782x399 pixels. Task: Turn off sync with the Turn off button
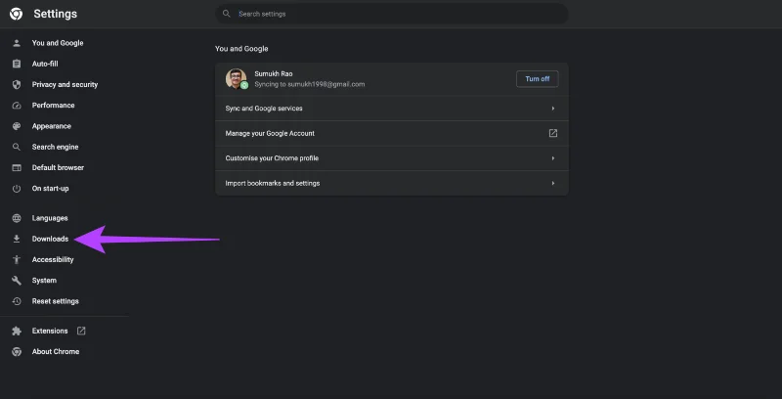coord(537,79)
